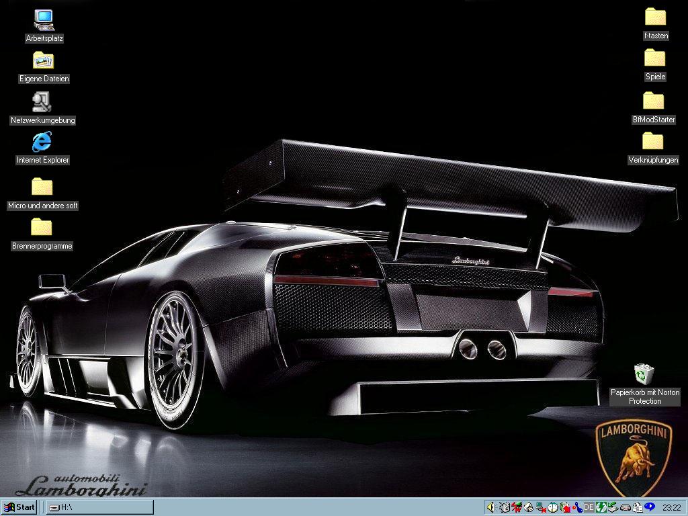
Task: Click the blue and red connector tray icon
Action: click(577, 507)
